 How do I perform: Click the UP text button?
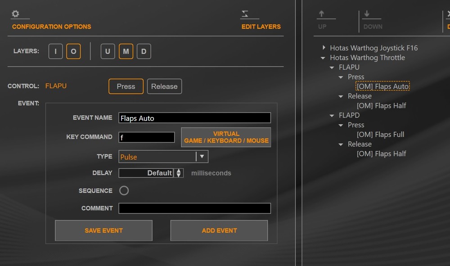click(x=322, y=27)
